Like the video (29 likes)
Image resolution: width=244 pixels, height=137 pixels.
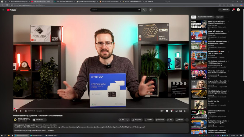[121, 120]
